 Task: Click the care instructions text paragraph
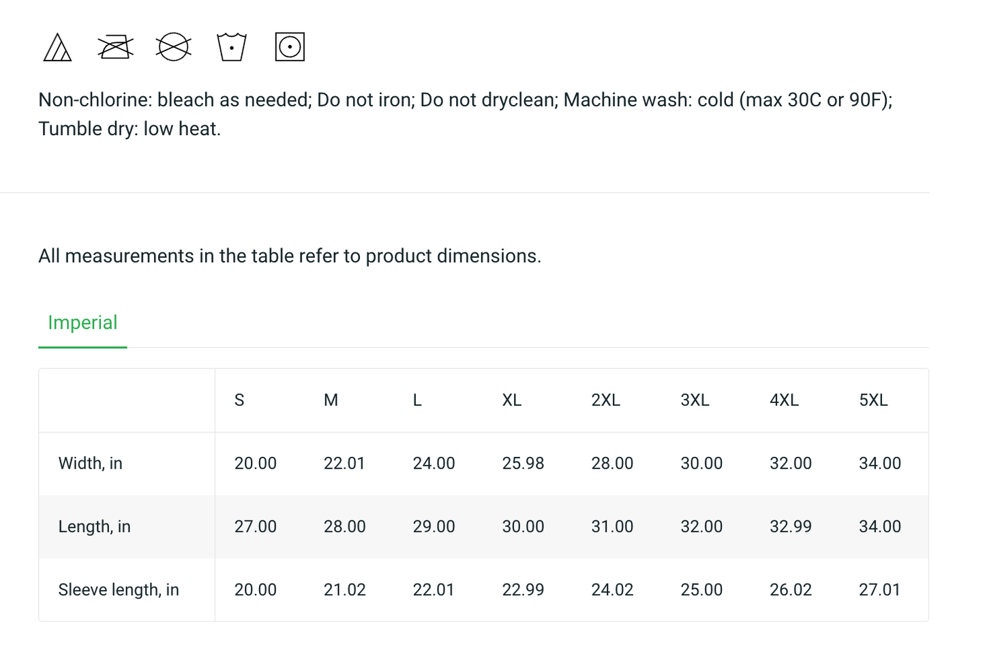point(466,114)
